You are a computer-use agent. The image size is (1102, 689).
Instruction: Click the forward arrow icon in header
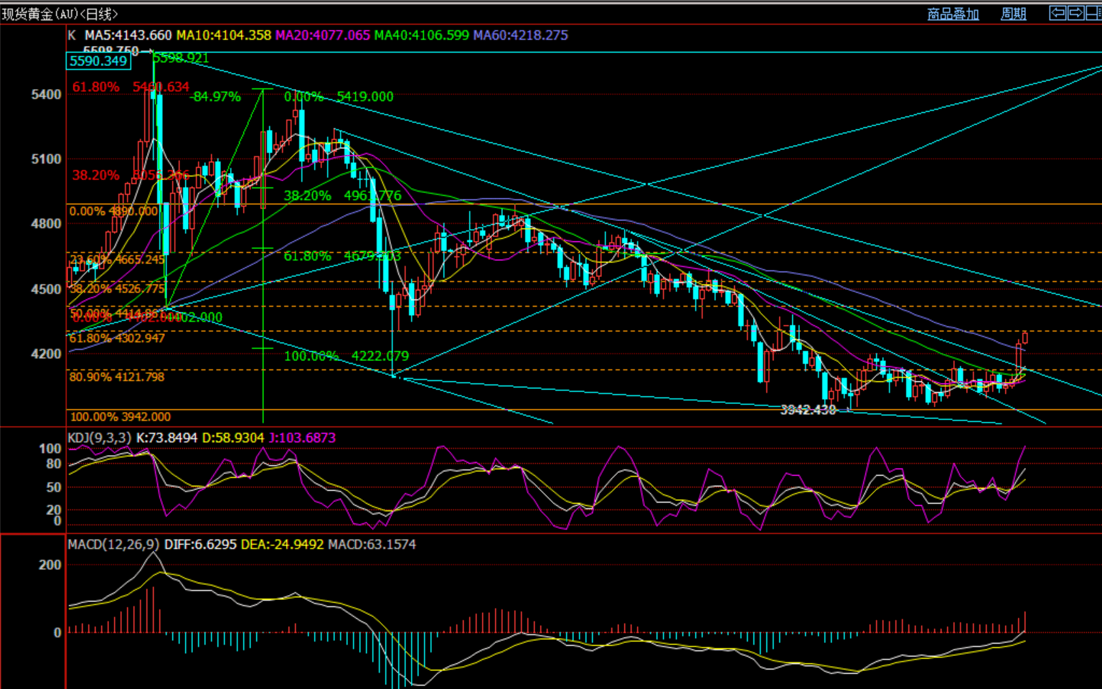(x=1076, y=13)
